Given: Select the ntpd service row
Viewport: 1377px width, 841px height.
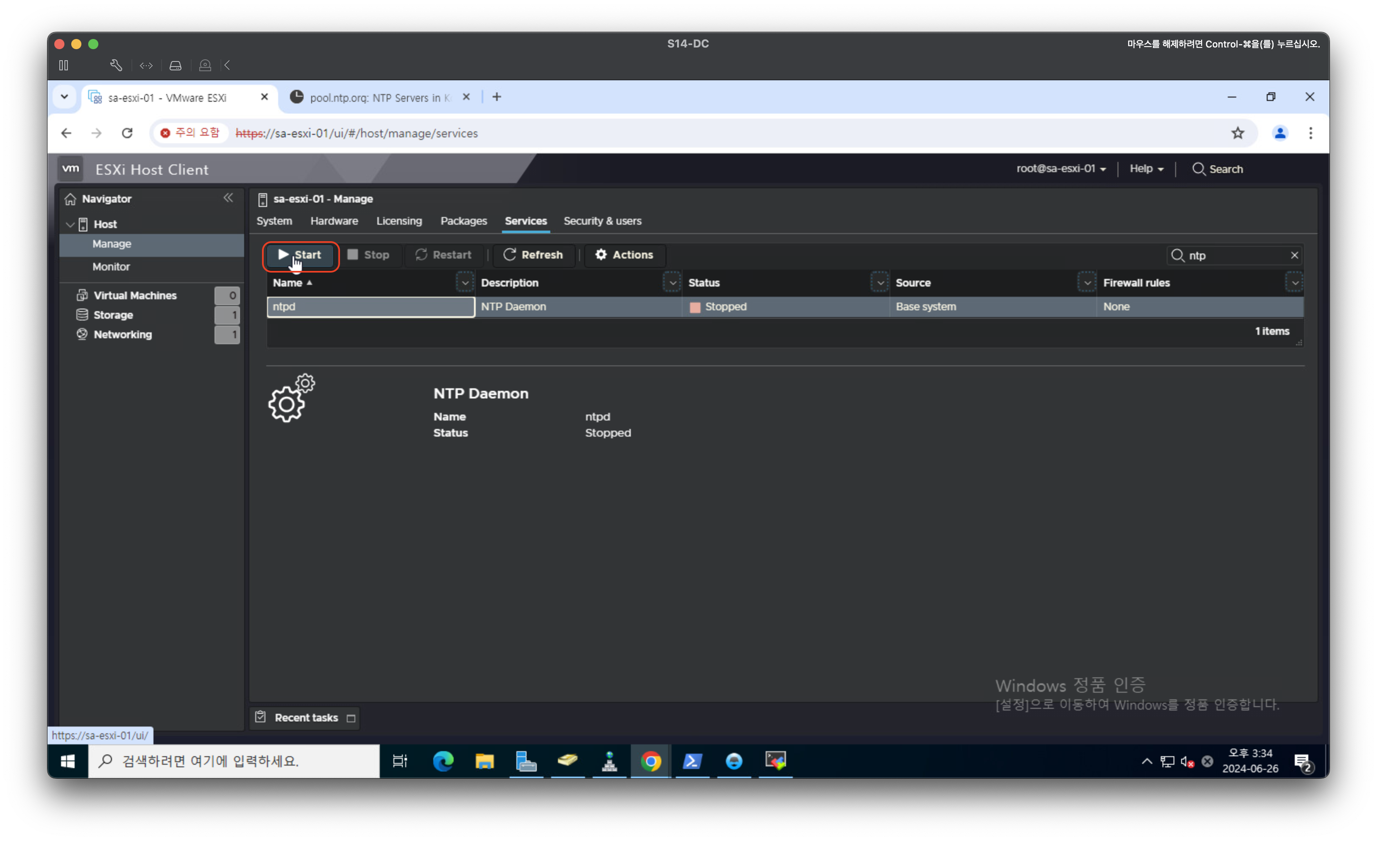Looking at the screenshot, I should coord(370,307).
